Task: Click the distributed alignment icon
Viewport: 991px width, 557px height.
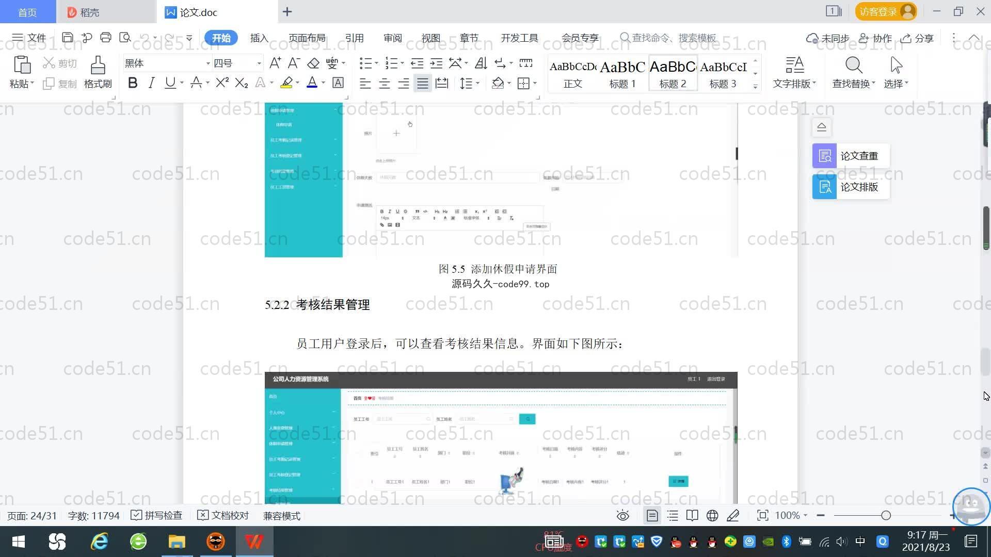Action: [442, 83]
